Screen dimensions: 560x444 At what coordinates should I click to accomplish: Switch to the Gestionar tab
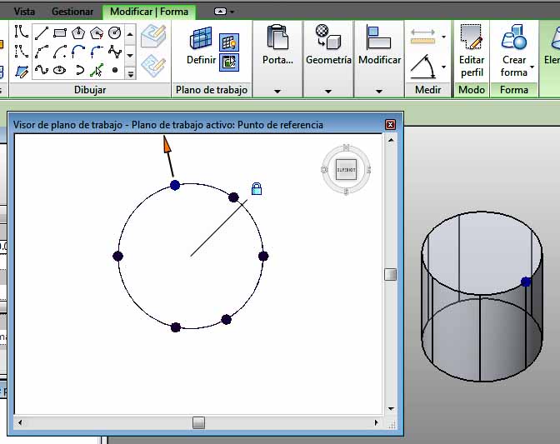pyautogui.click(x=72, y=12)
